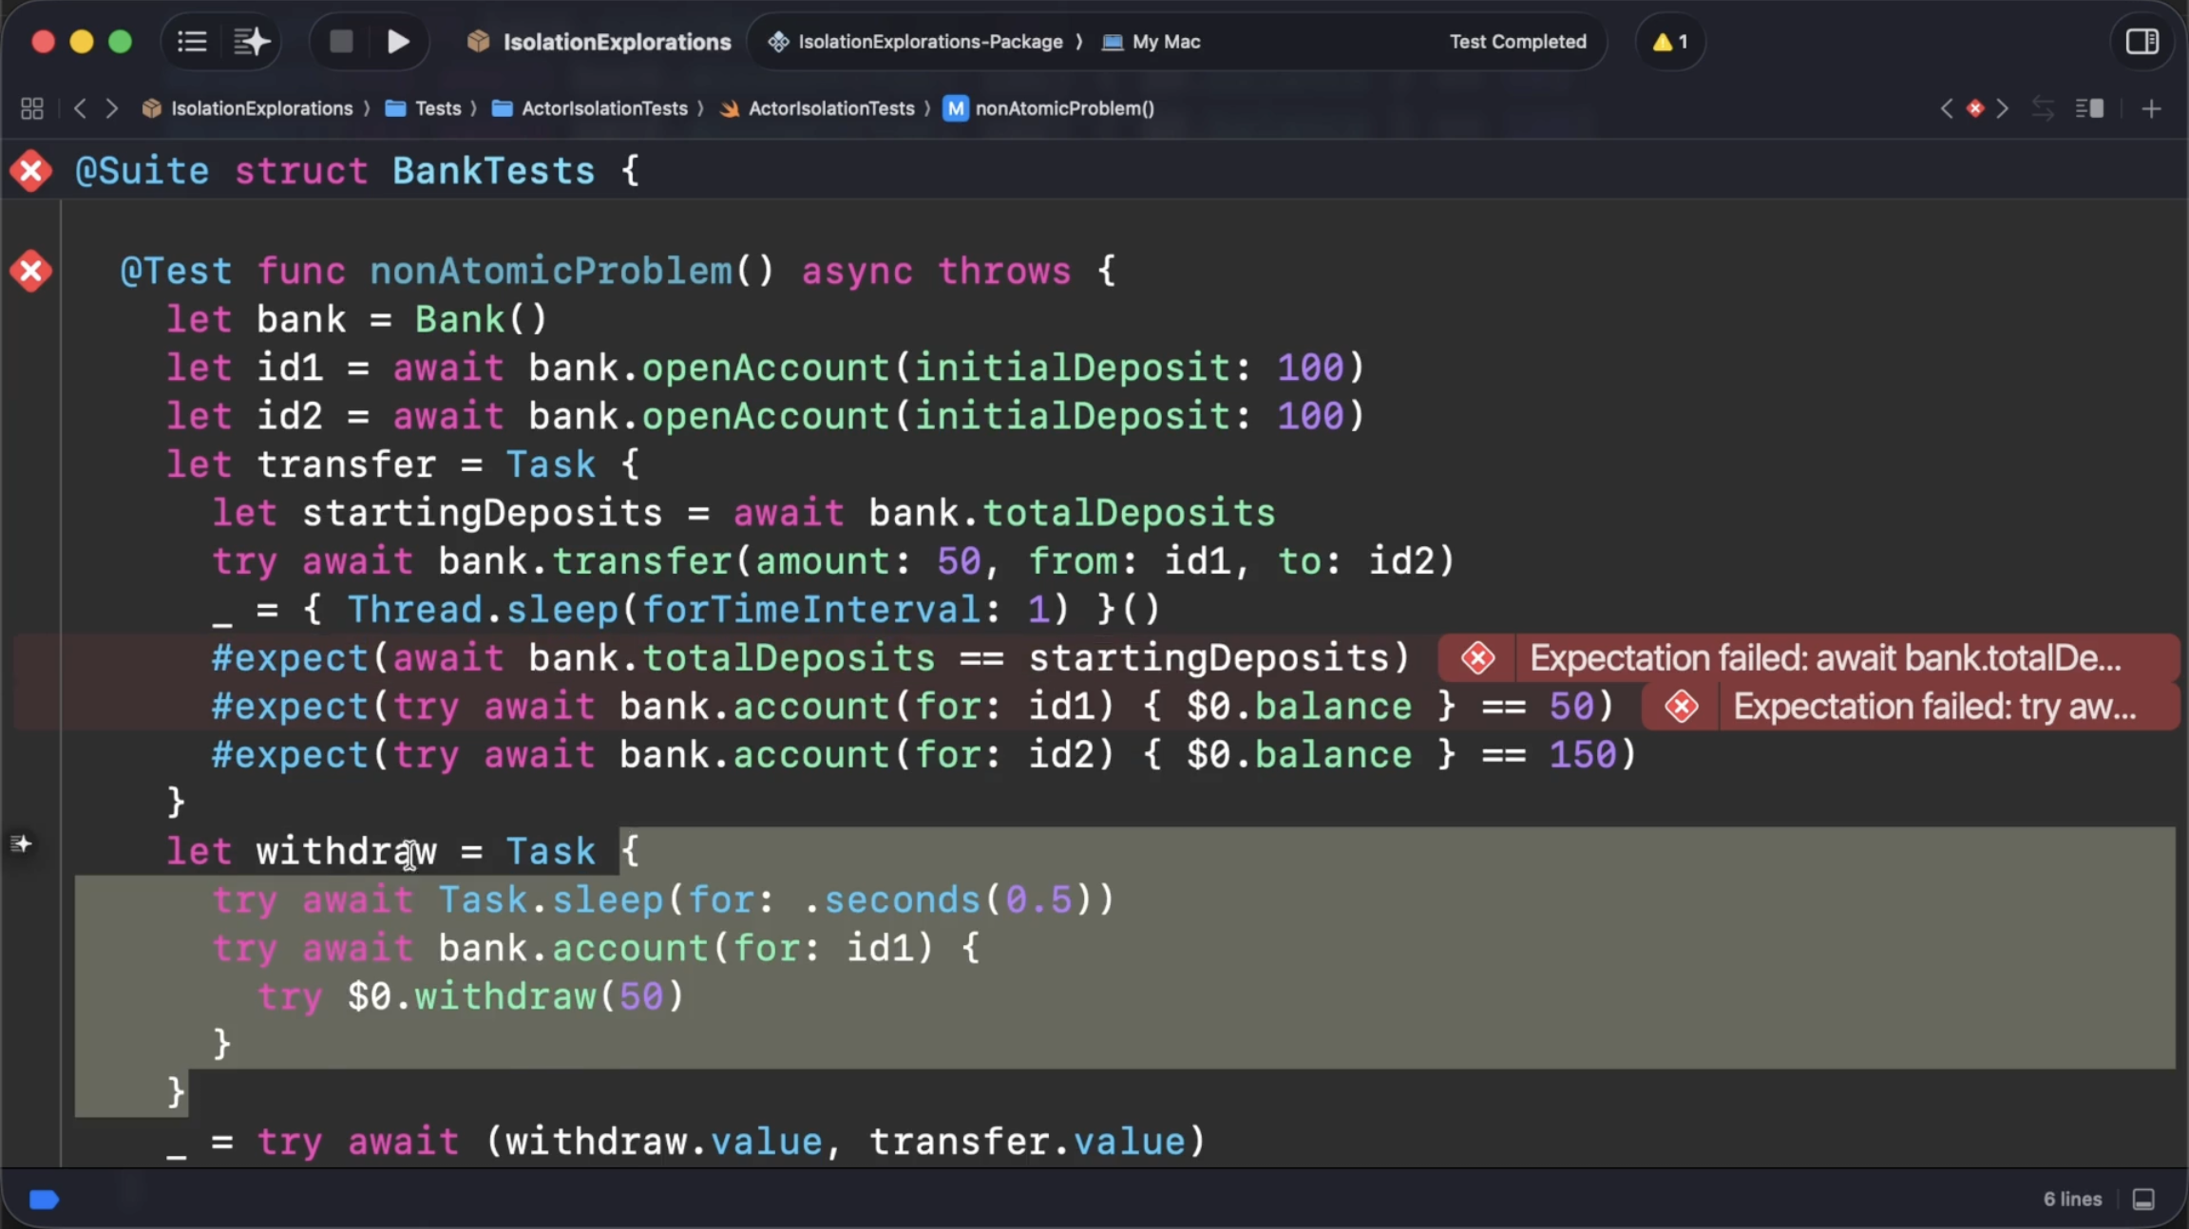
Task: Open the nonAtomicProblem() breadcrumb menu
Action: pyautogui.click(x=1064, y=108)
